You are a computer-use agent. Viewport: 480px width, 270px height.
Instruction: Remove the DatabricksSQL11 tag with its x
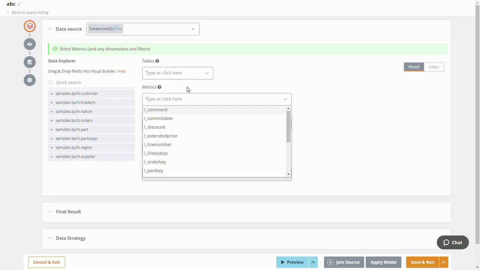coord(120,29)
